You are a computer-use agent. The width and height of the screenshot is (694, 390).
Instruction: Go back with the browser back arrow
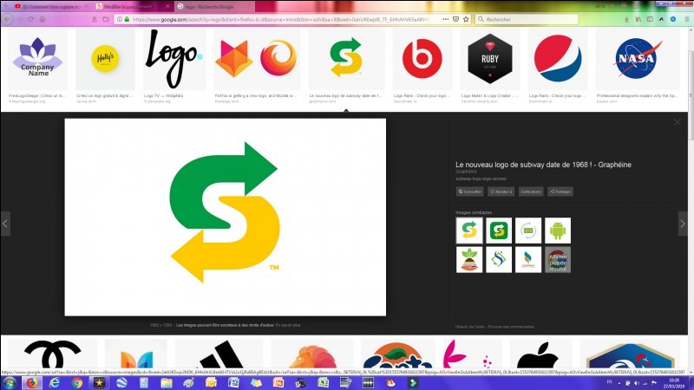coord(8,19)
